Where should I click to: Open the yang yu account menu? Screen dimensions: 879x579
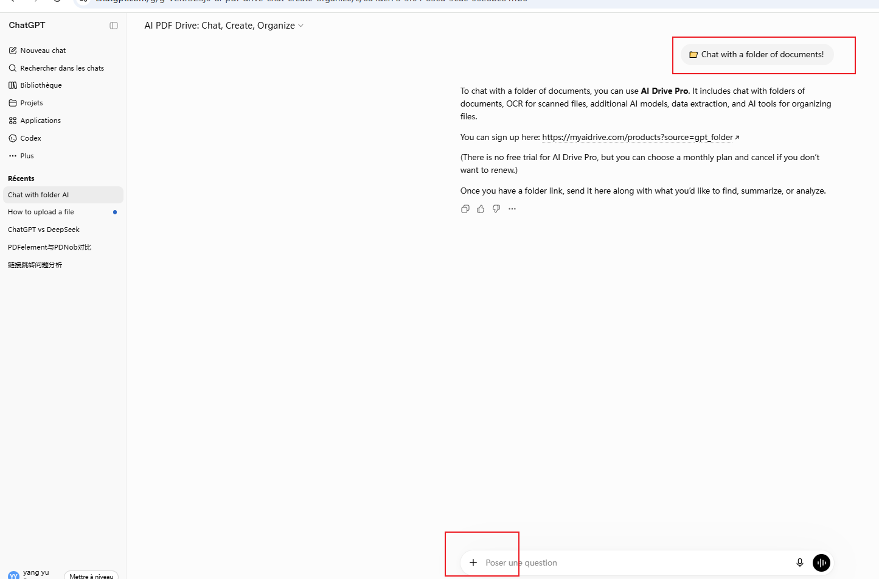coord(29,574)
